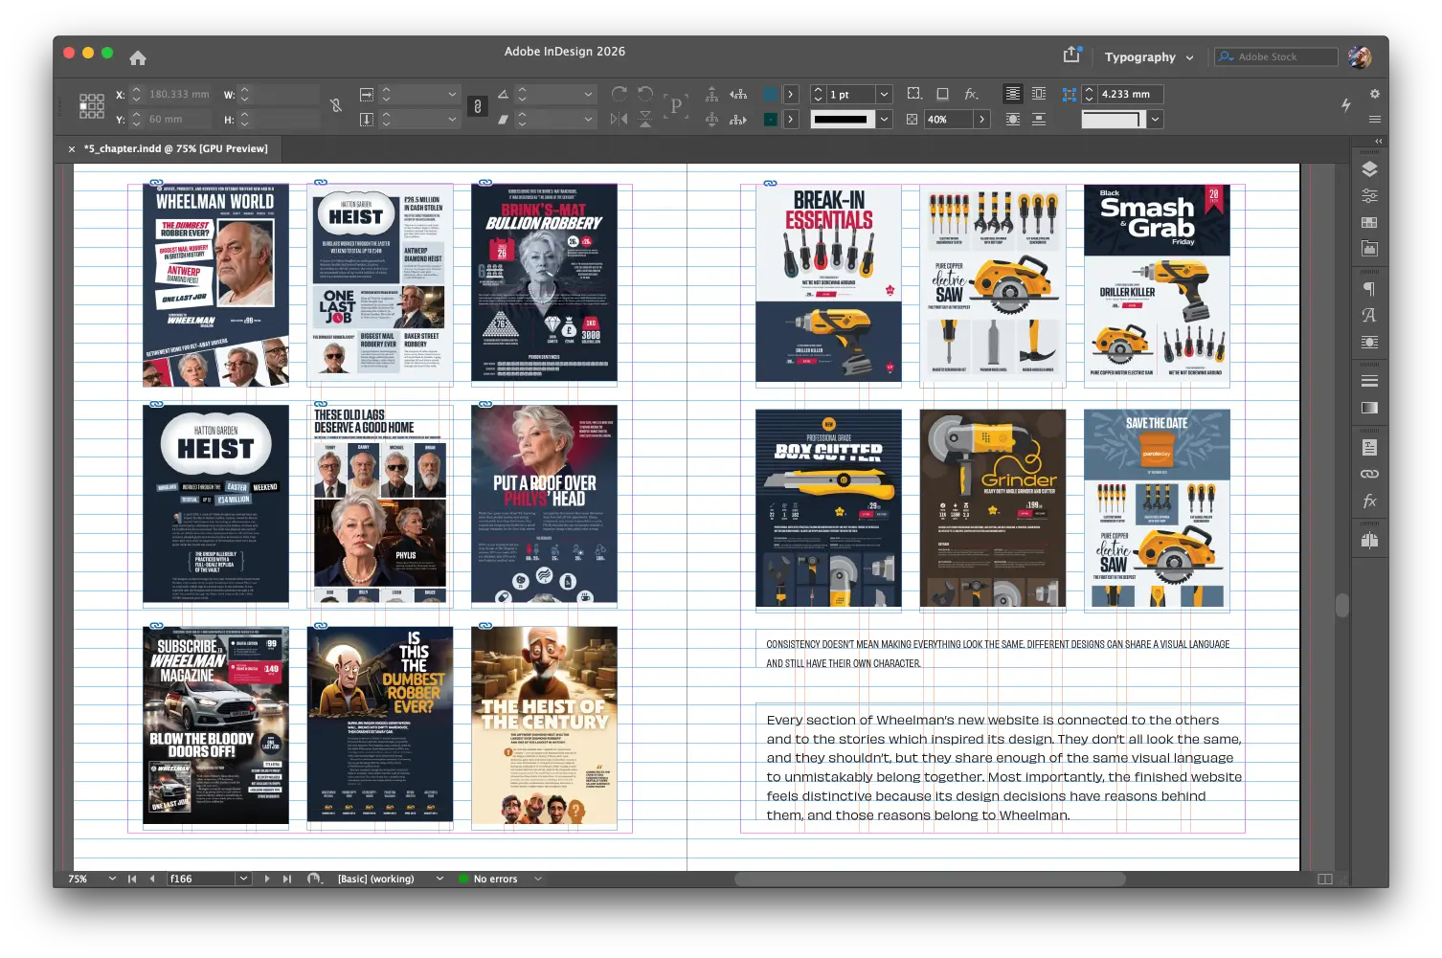
Task: Toggle constrain proportions for width and height
Action: [x=336, y=105]
